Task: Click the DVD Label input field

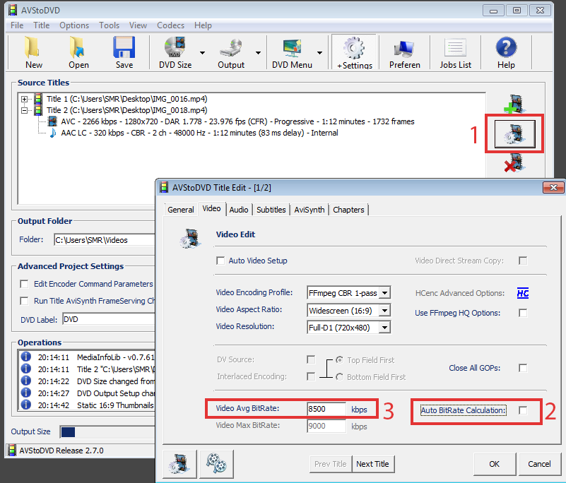Action: pyautogui.click(x=109, y=319)
